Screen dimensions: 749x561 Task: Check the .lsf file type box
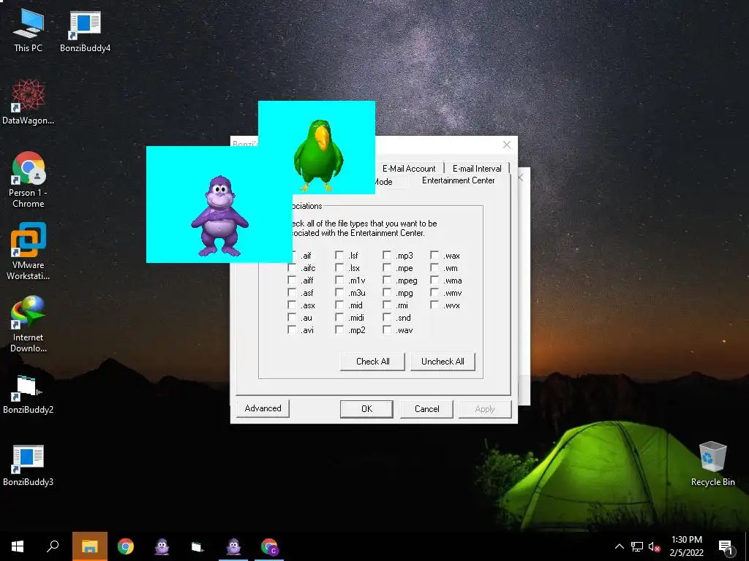(x=339, y=255)
